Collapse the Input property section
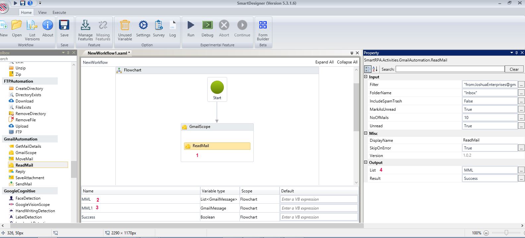The width and height of the screenshot is (525, 238). pos(366,77)
